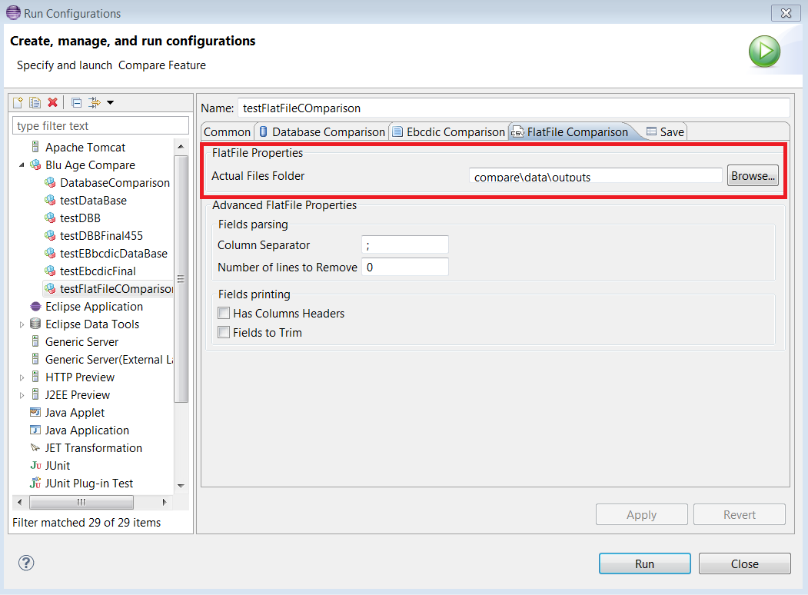Click the tree horizontal scroll-right arrow
Viewport: 808px width, 595px height.
pos(165,502)
